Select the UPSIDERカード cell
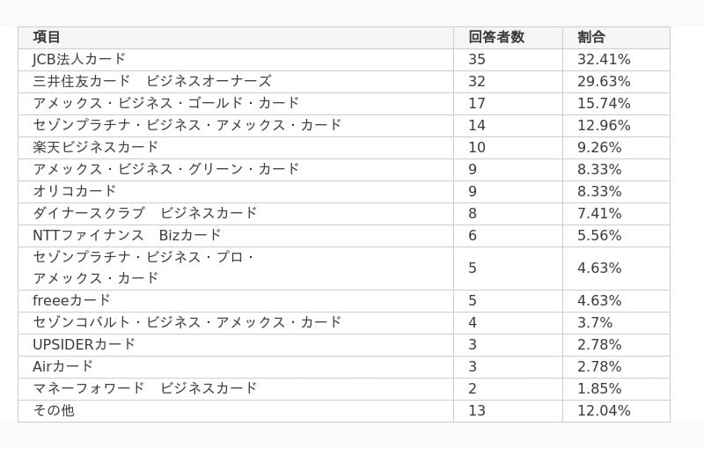704x449 pixels. pos(236,345)
